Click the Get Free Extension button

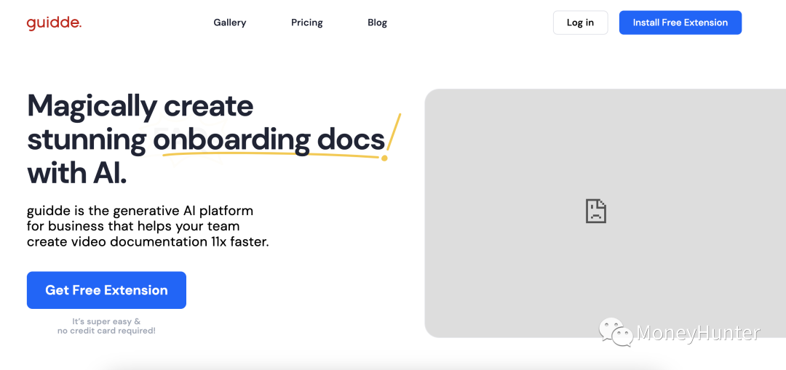click(x=106, y=290)
